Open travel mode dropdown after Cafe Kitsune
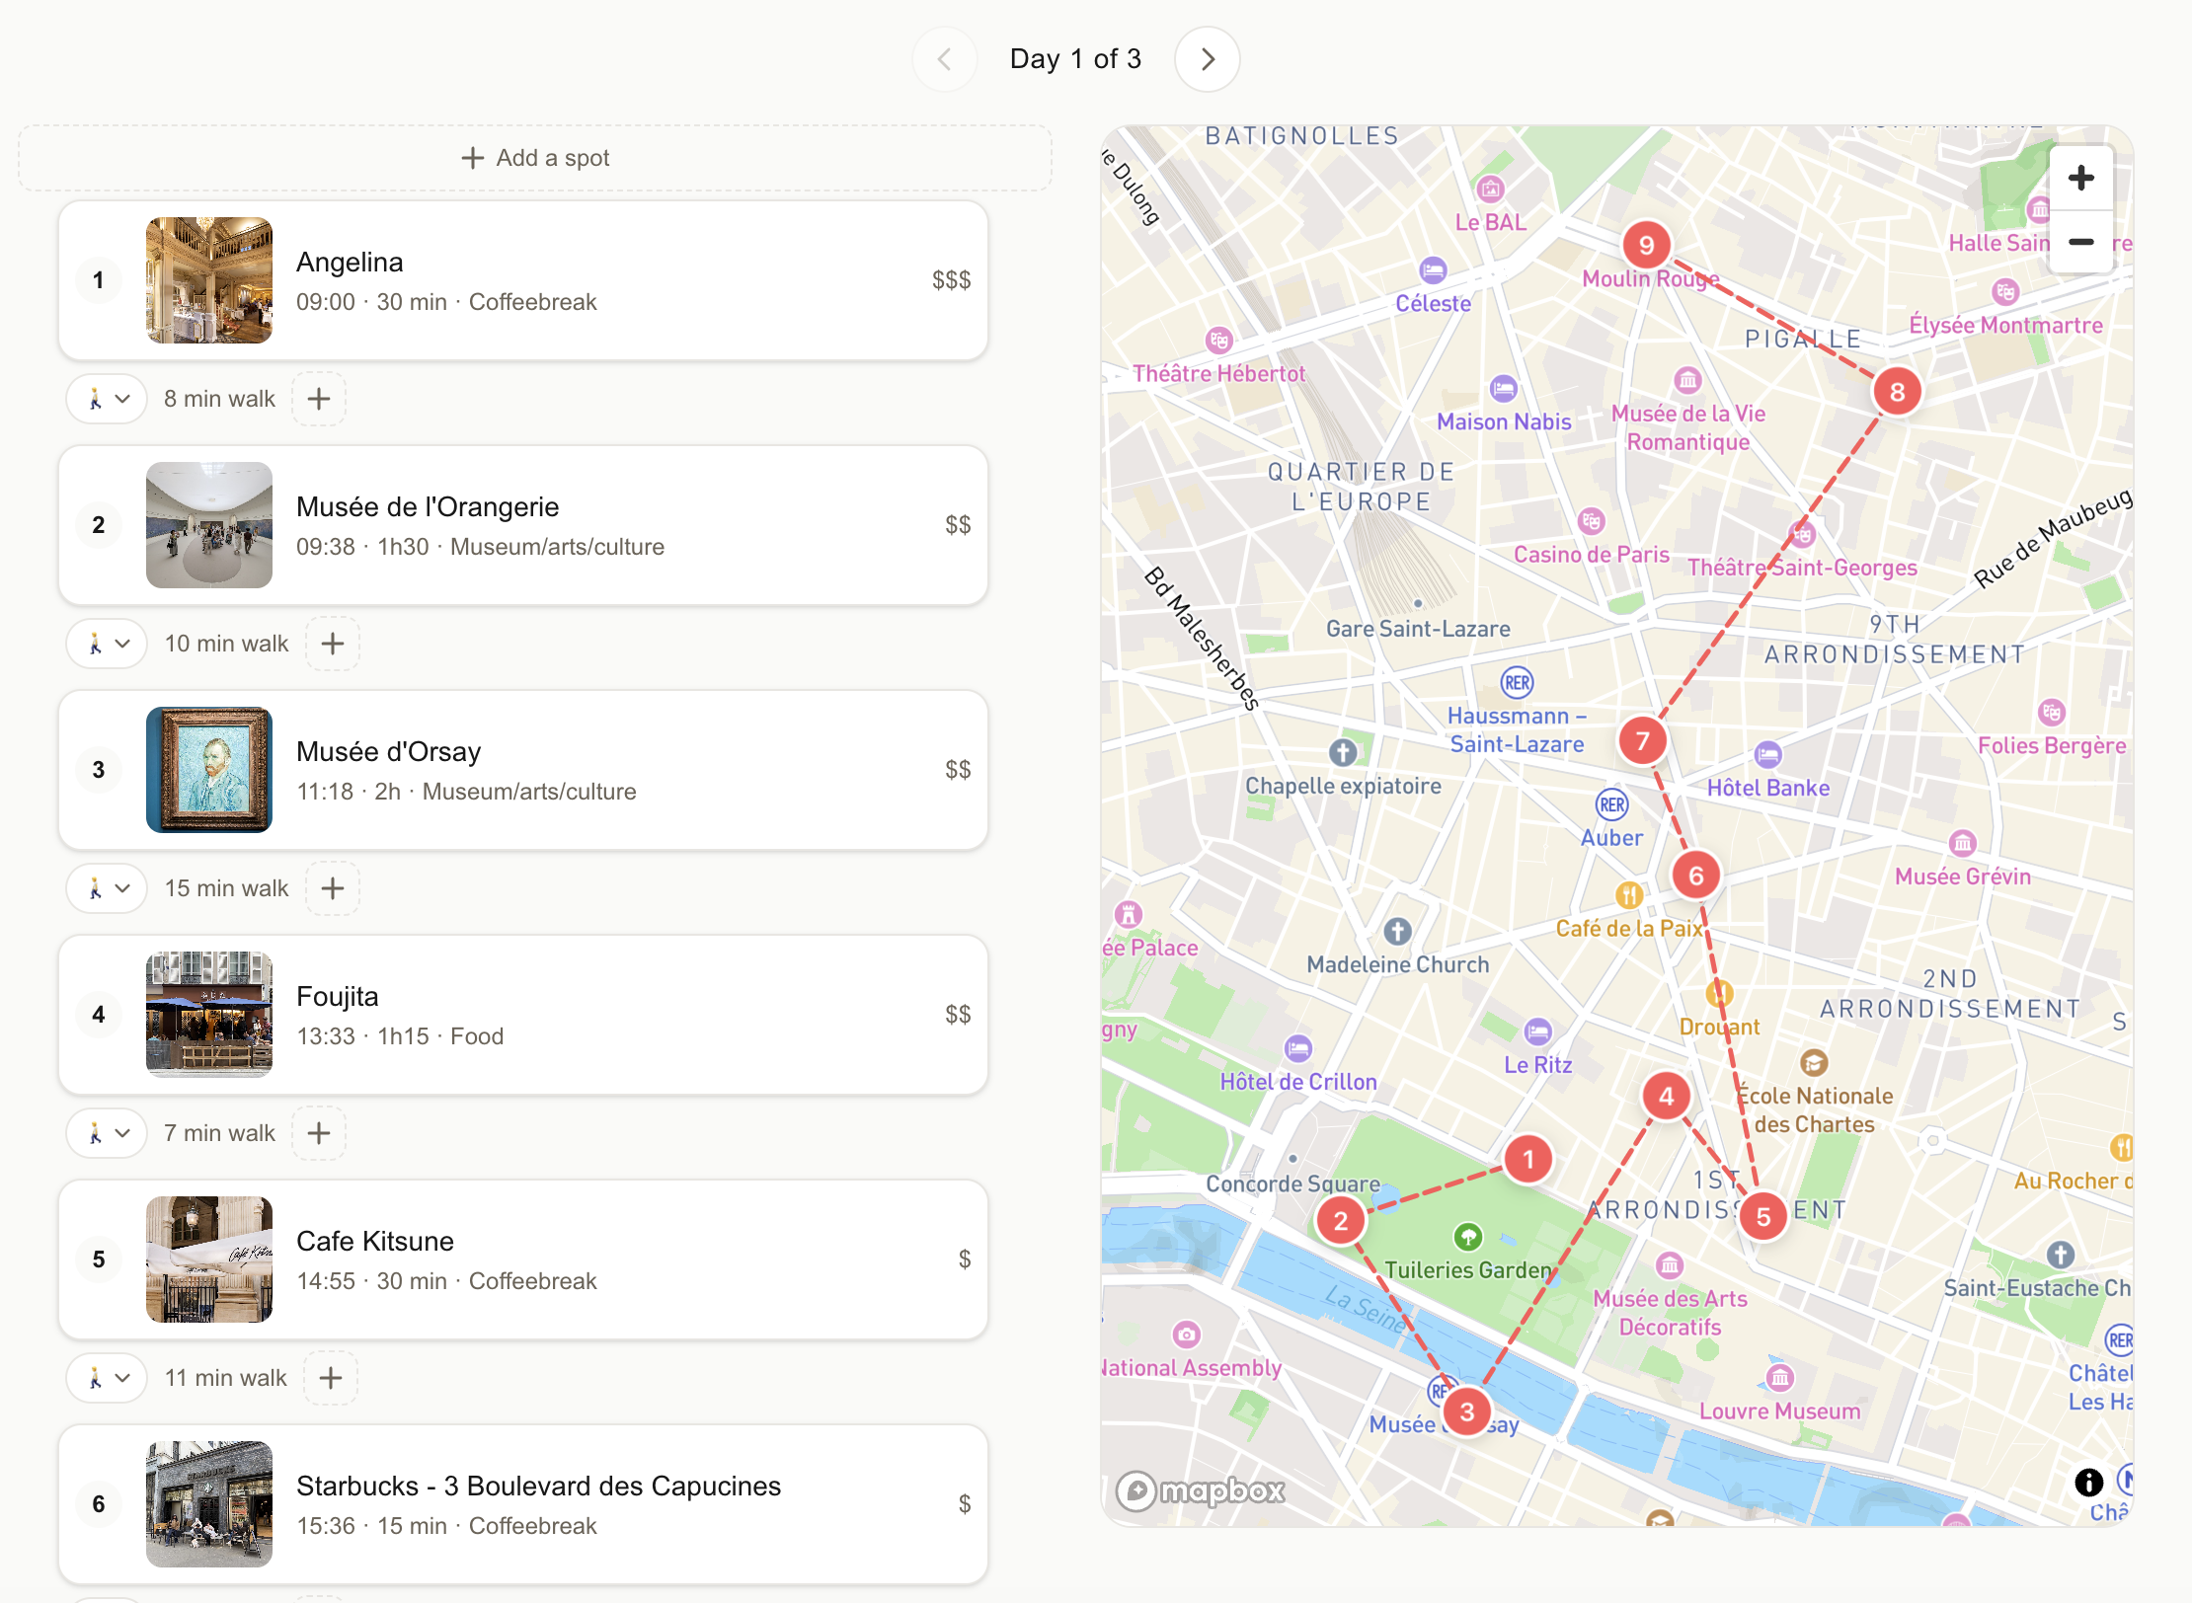The image size is (2192, 1603). click(x=107, y=1378)
